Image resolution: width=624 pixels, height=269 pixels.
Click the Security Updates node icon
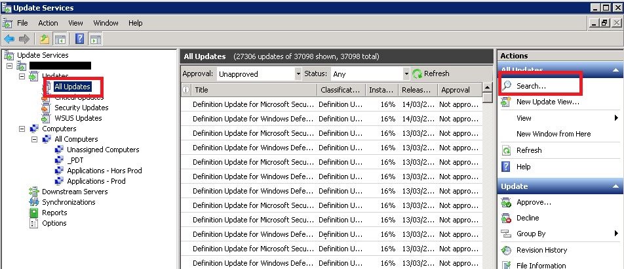pos(46,108)
